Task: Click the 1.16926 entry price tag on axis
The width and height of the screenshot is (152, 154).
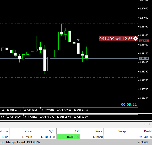Action: coord(144,41)
